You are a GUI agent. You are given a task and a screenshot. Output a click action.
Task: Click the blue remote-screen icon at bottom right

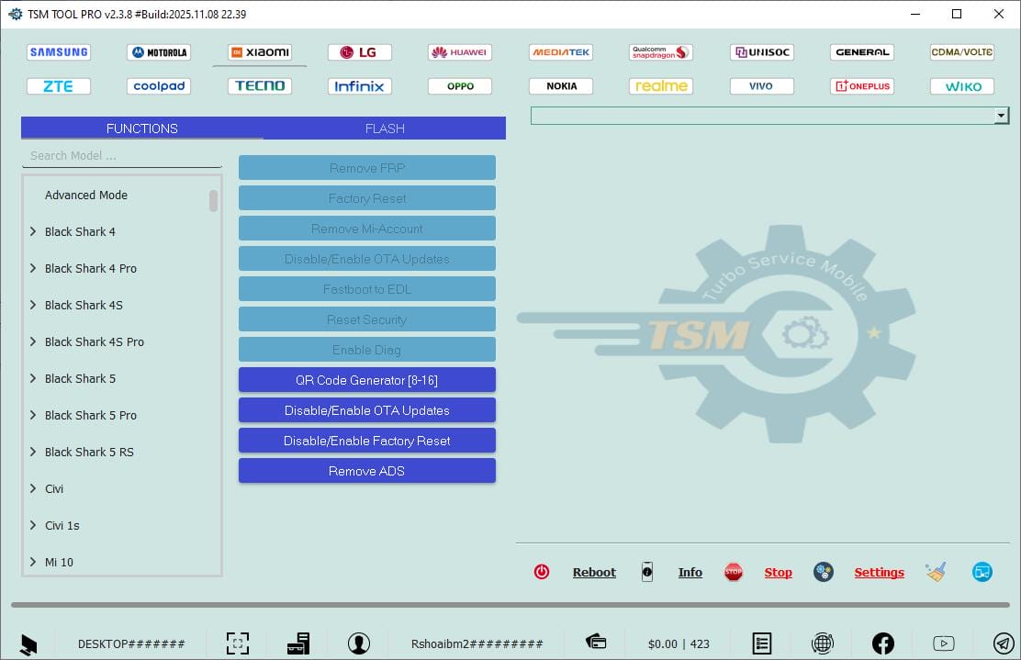coord(982,571)
